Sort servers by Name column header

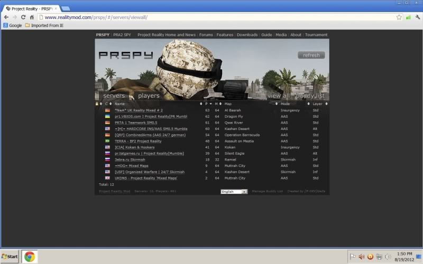(x=119, y=104)
